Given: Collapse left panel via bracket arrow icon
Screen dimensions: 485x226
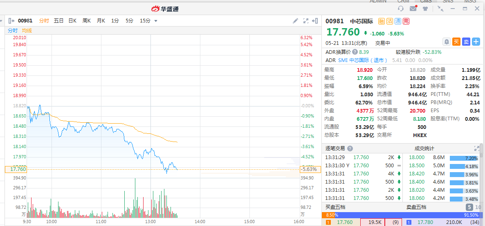Looking at the screenshot, I should [x=11, y=21].
